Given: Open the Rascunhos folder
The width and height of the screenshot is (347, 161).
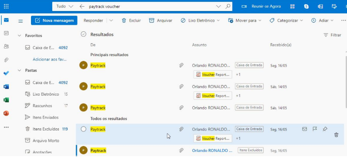Looking at the screenshot, I should tap(46, 106).
